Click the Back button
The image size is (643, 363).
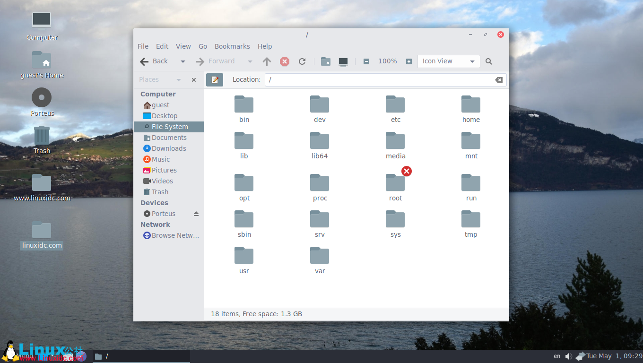(154, 61)
